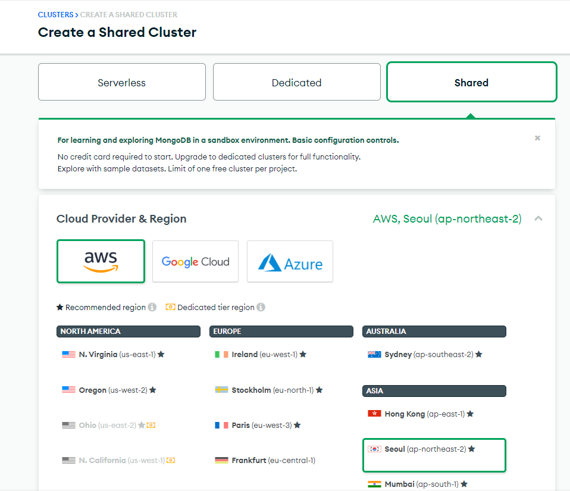The height and width of the screenshot is (491, 570).
Task: Open Recommended region info tooltip icon
Action: (152, 307)
